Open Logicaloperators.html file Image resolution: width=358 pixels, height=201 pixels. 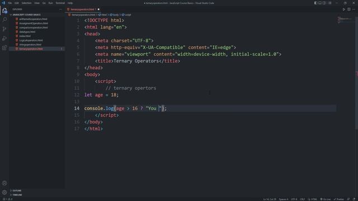click(x=31, y=40)
